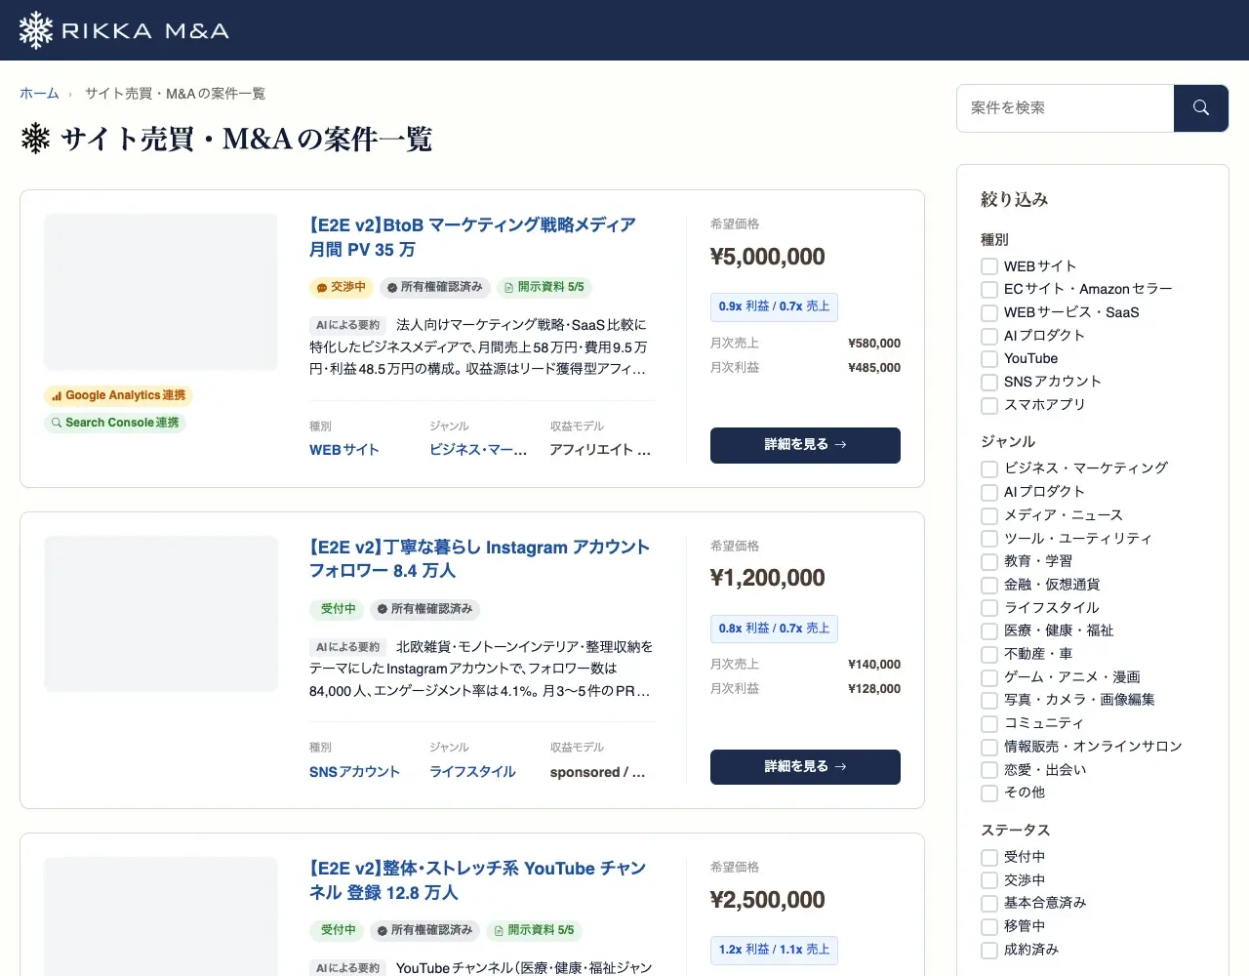This screenshot has width=1249, height=976.
Task: Click 詳細を見る for the ¥1,200,000 listing
Action: [805, 767]
